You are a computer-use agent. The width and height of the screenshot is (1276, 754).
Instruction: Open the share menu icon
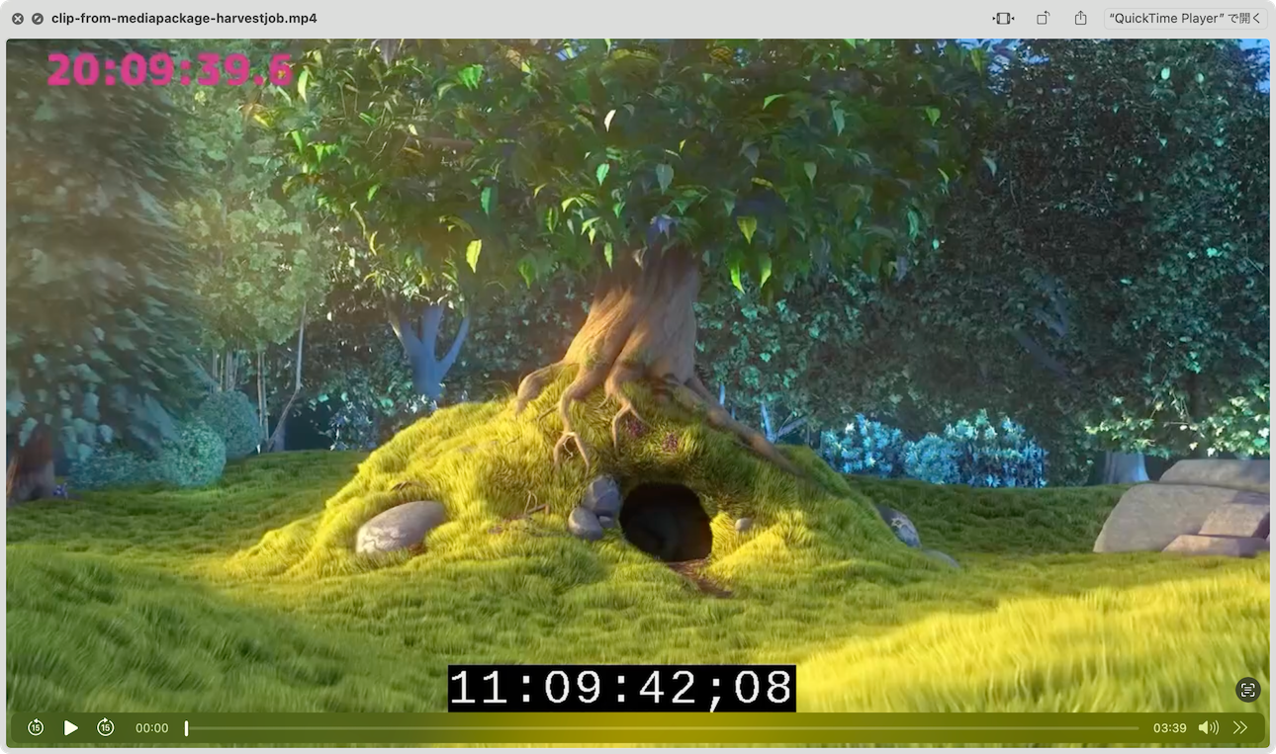[1080, 18]
